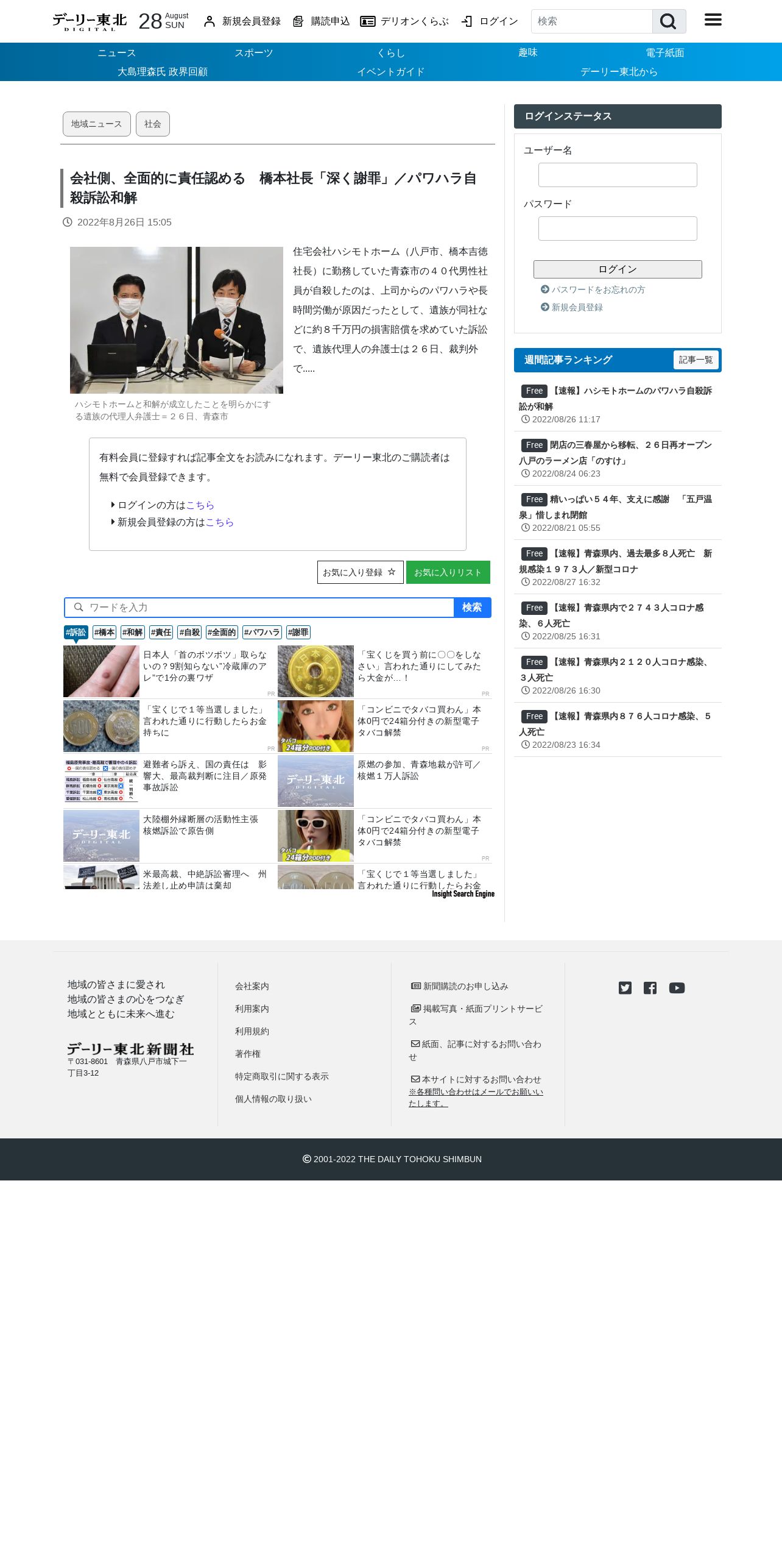Click the star on お気に入り登録 button
Screen dimensions: 782x1565
(392, 572)
